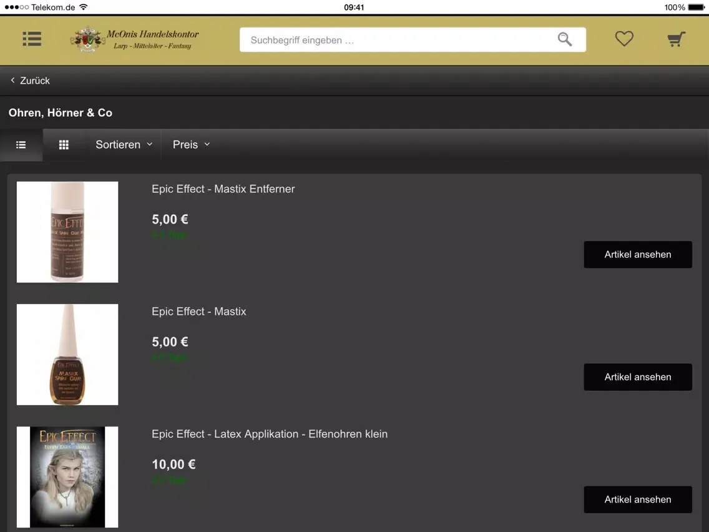Open the shopping cart
Screen dimensions: 709x532
pyautogui.click(x=677, y=39)
